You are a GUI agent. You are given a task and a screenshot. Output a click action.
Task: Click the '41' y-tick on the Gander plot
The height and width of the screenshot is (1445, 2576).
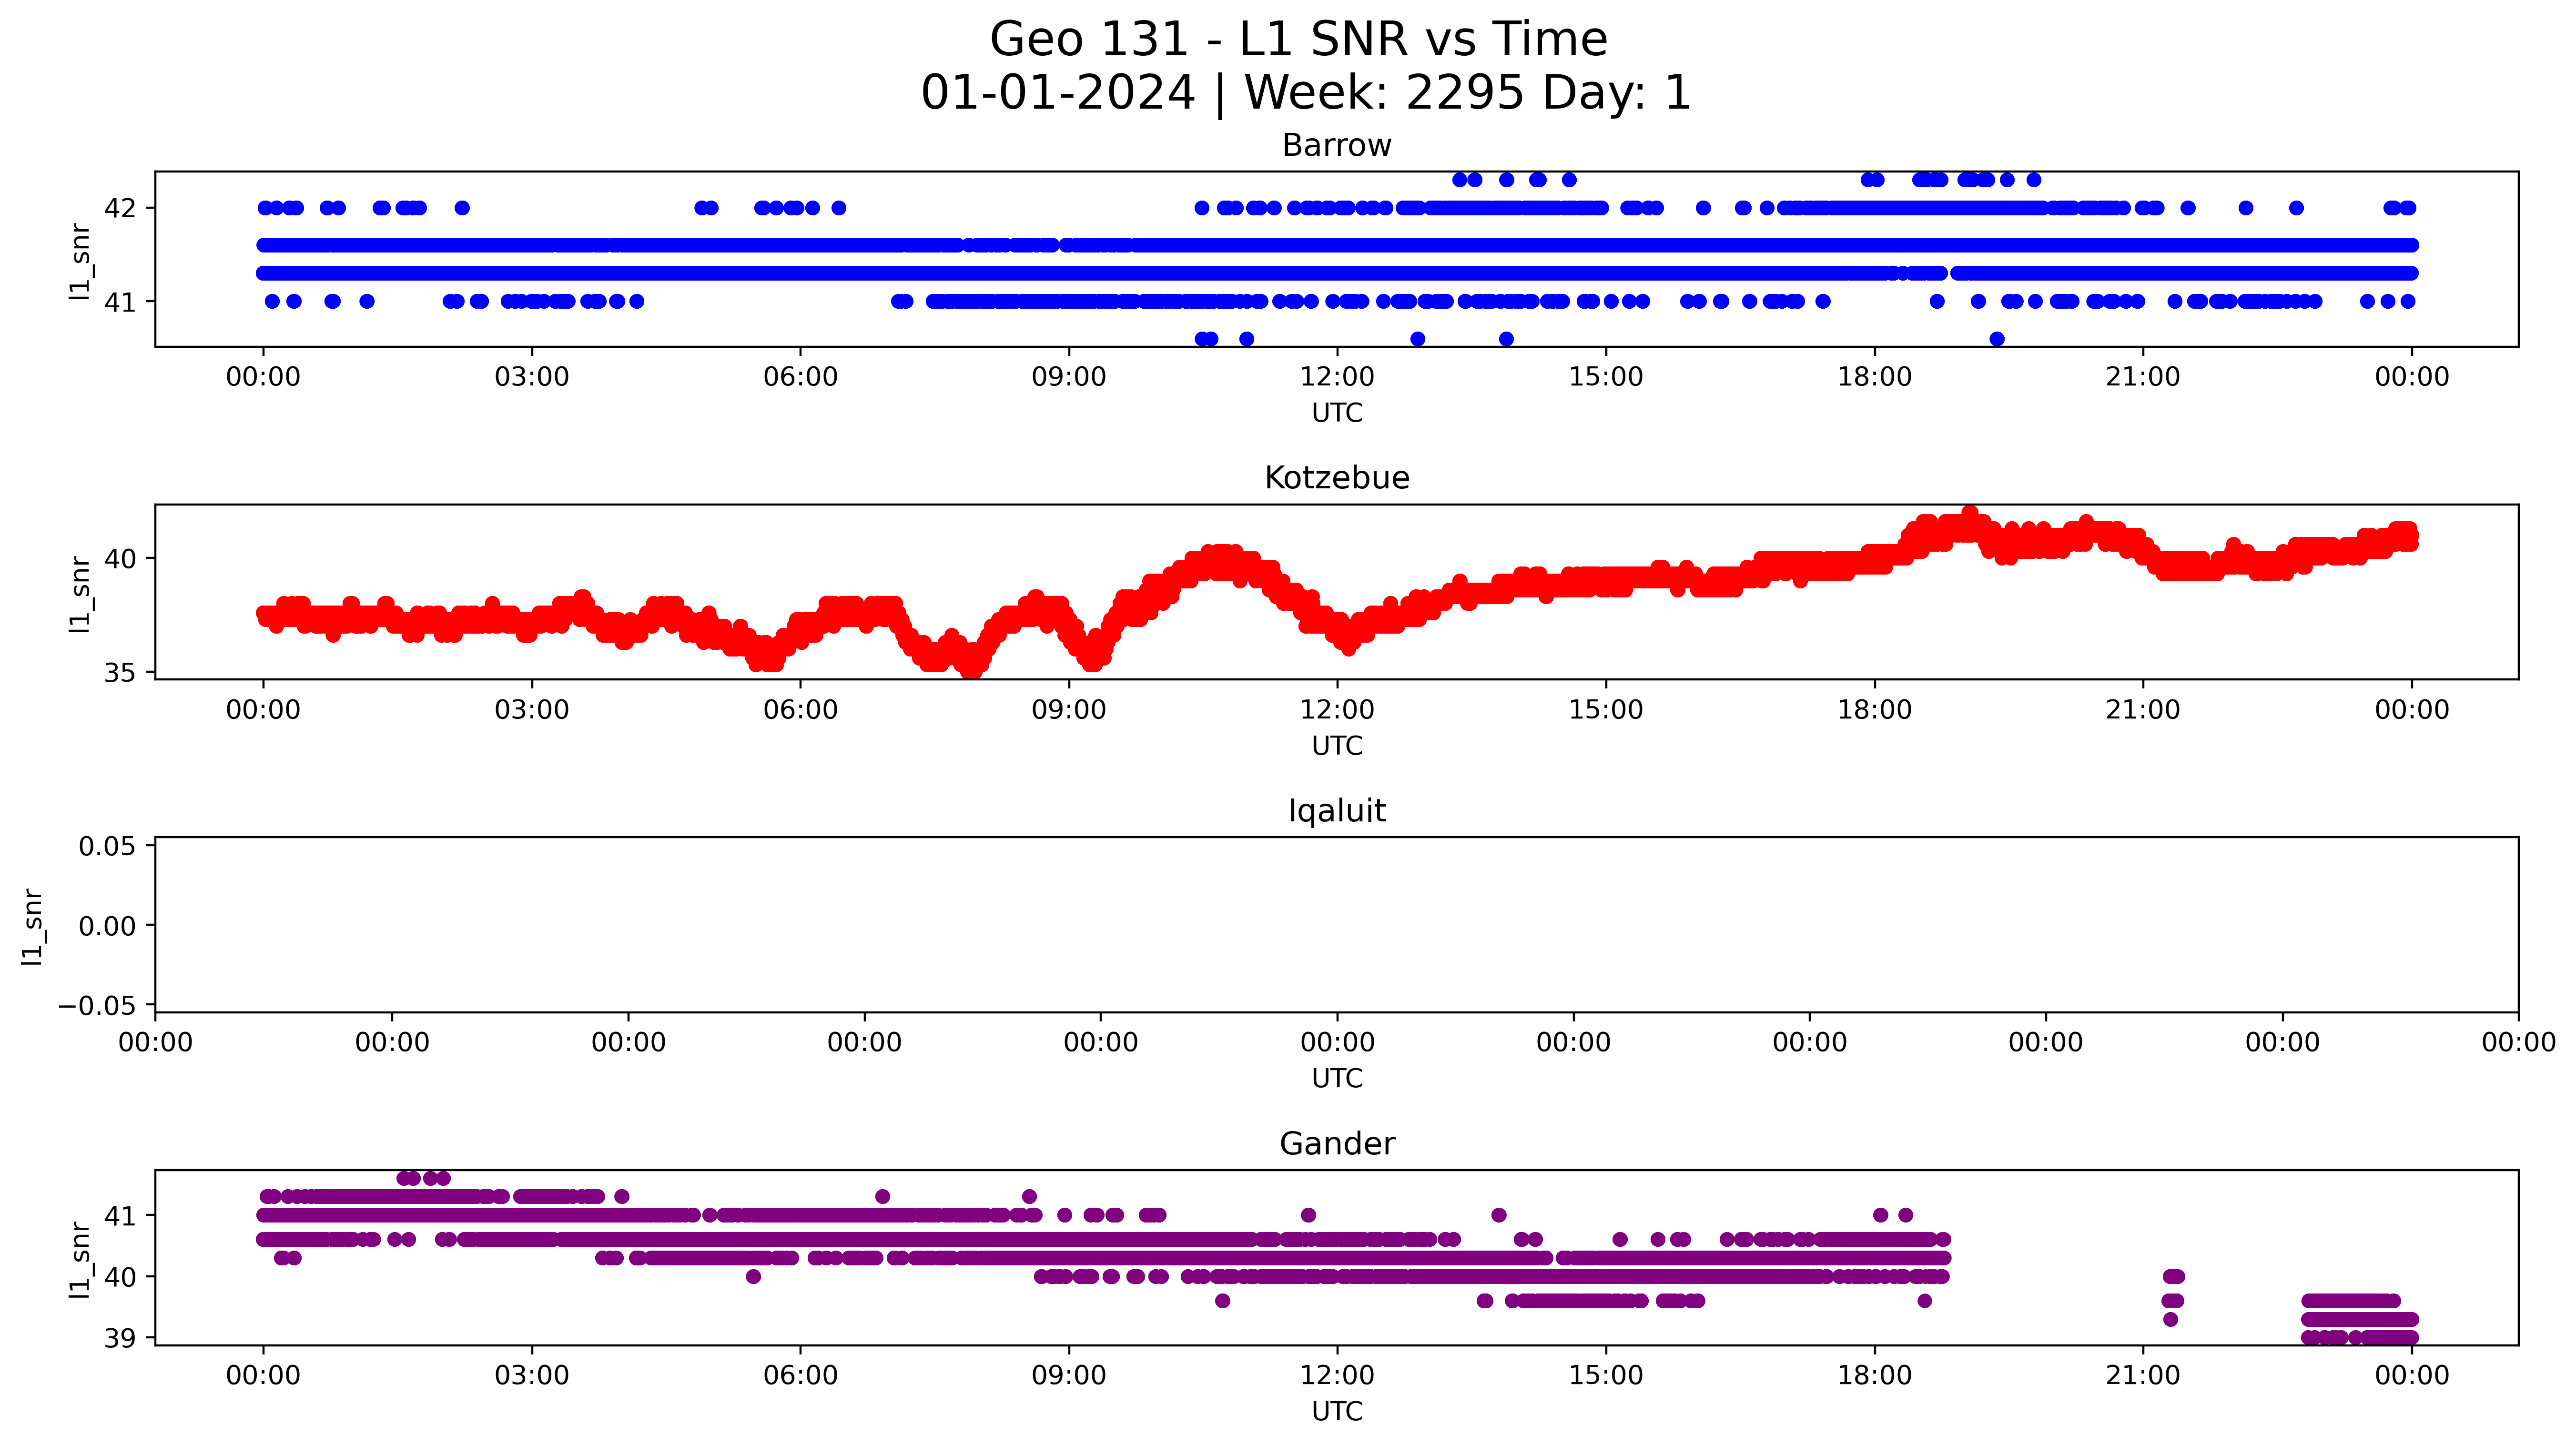coord(120,1217)
